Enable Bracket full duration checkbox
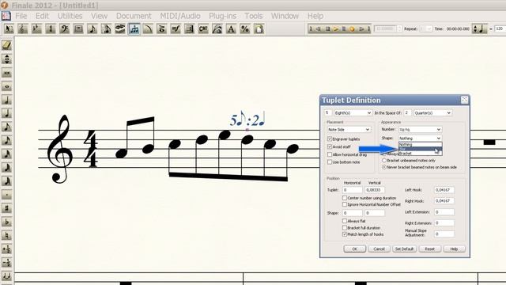 pos(345,228)
